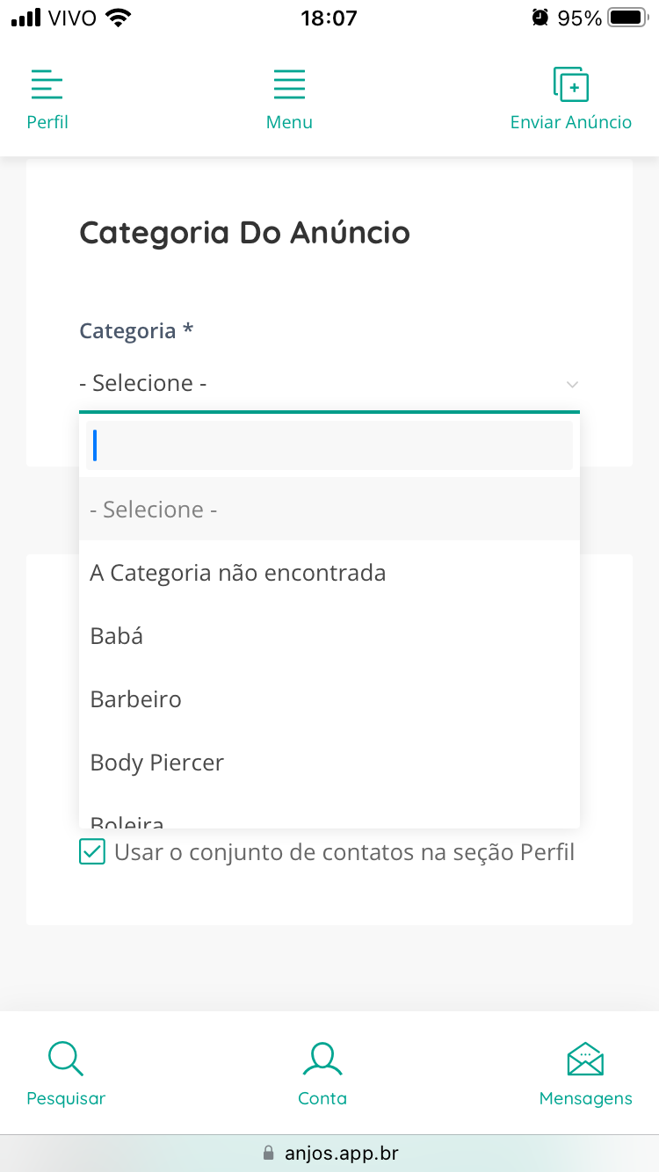Choose Barbeiro from the category list

click(x=329, y=699)
